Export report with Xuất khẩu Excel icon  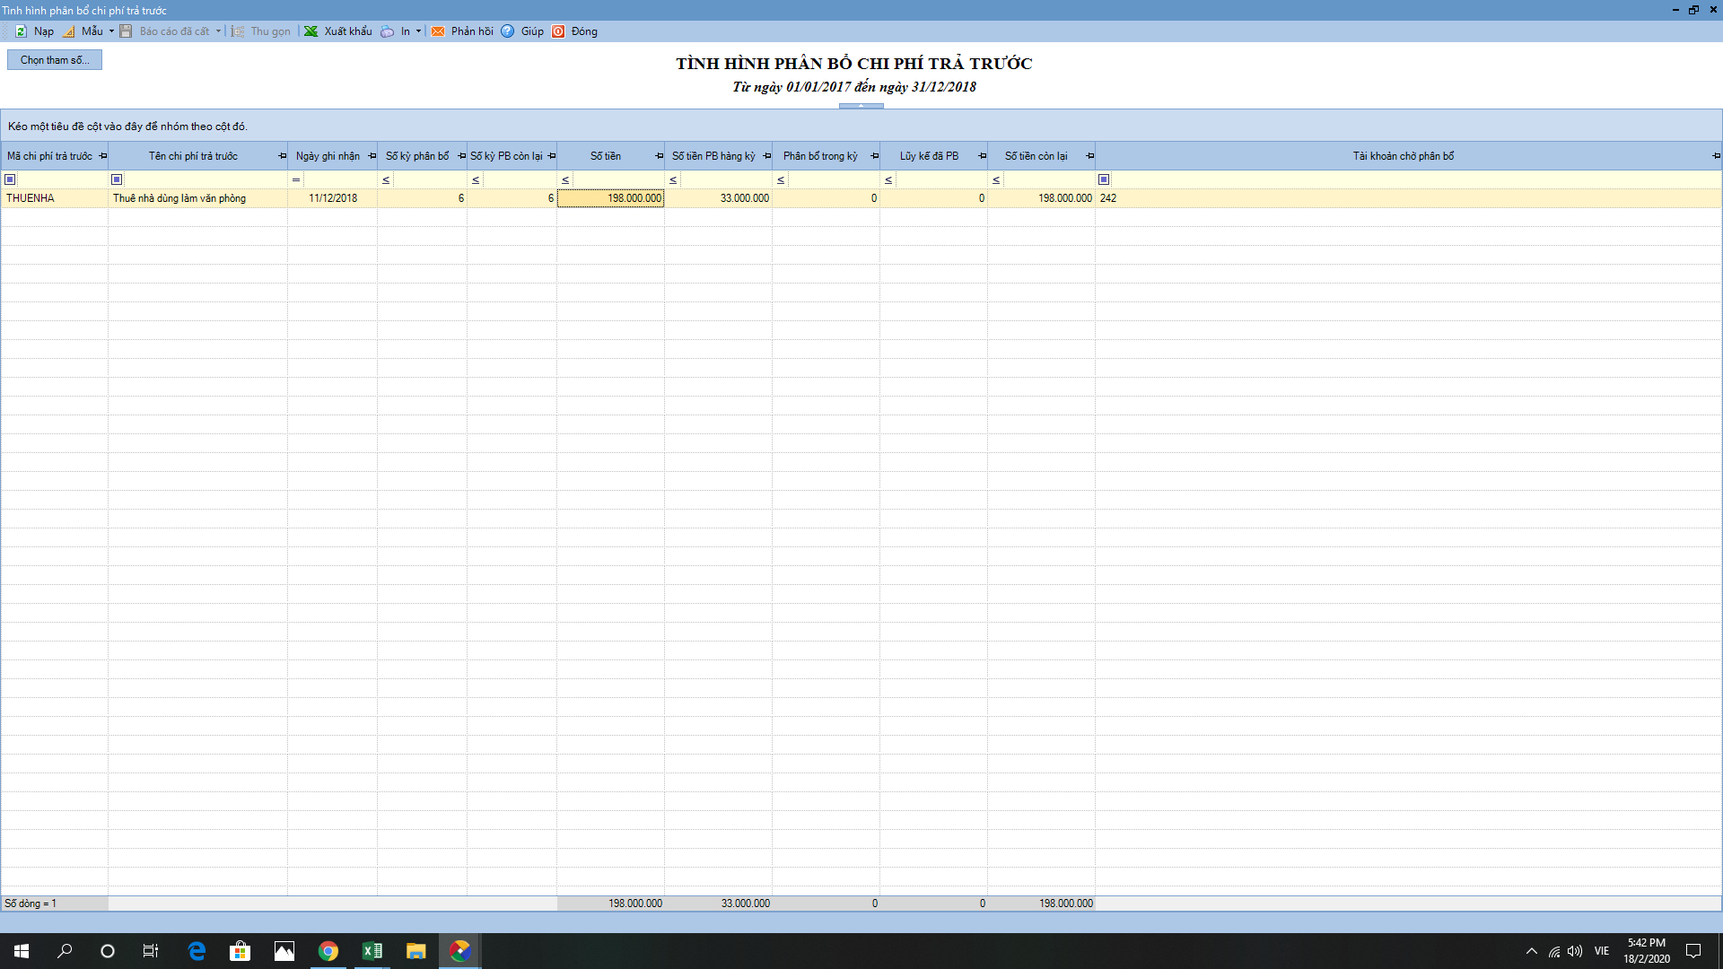310,31
